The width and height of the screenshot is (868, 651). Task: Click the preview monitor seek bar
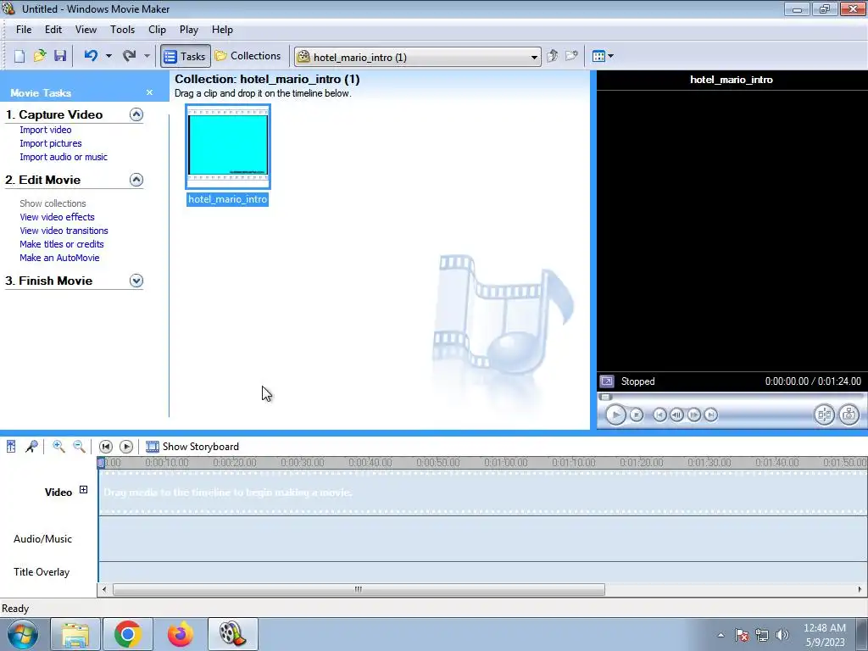pos(731,397)
